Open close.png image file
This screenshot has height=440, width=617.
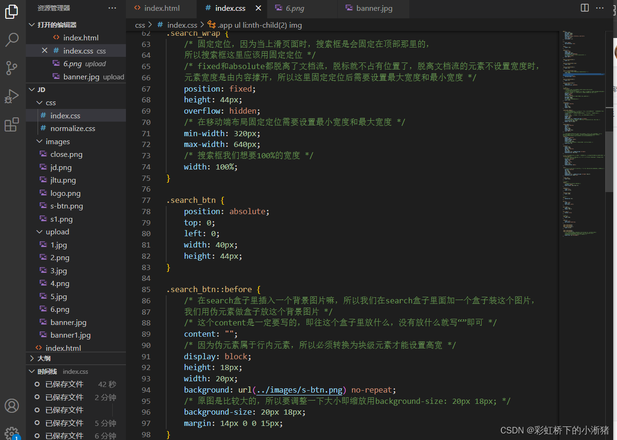76,154
